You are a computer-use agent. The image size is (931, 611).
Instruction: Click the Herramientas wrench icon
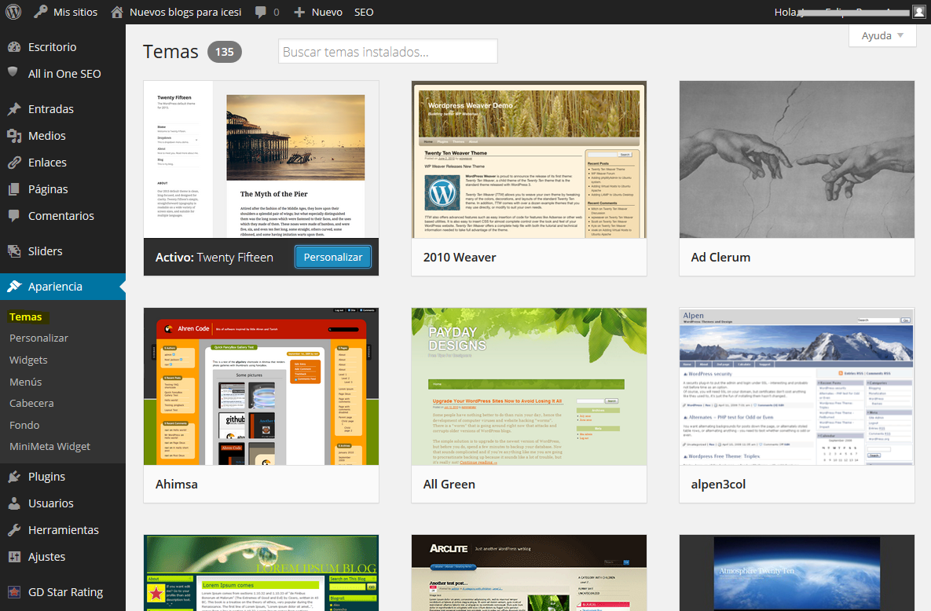pyautogui.click(x=13, y=530)
